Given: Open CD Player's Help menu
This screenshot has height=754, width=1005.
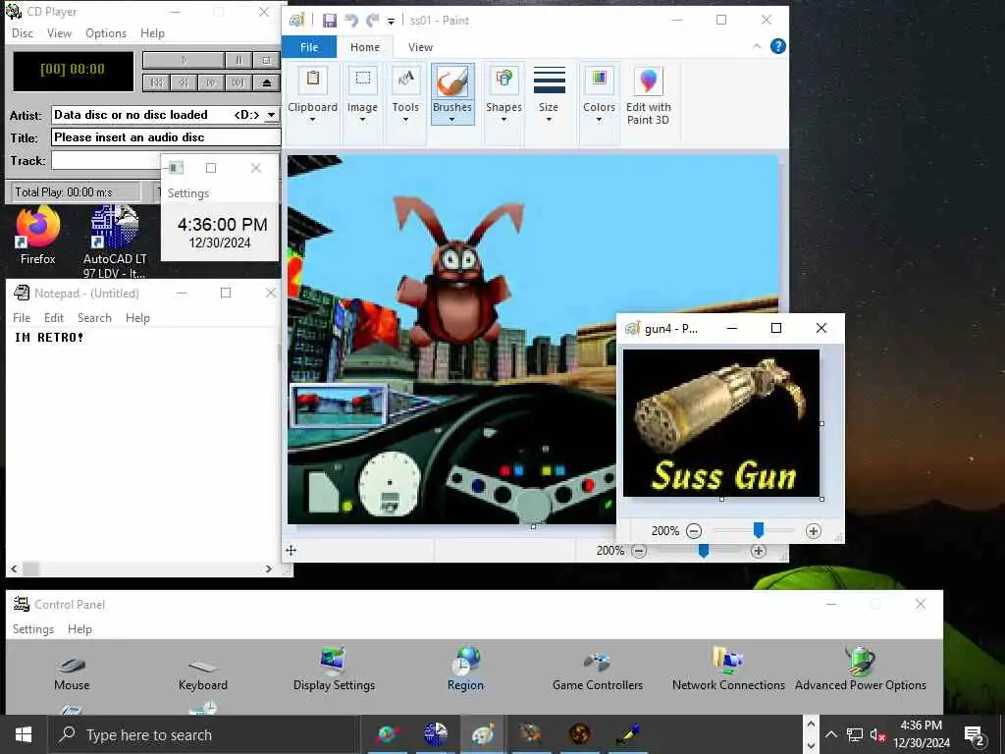Looking at the screenshot, I should click(x=152, y=33).
